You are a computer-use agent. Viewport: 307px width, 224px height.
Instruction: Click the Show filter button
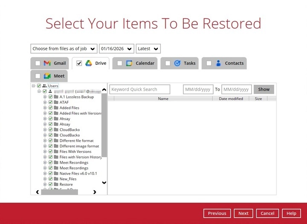coord(264,89)
